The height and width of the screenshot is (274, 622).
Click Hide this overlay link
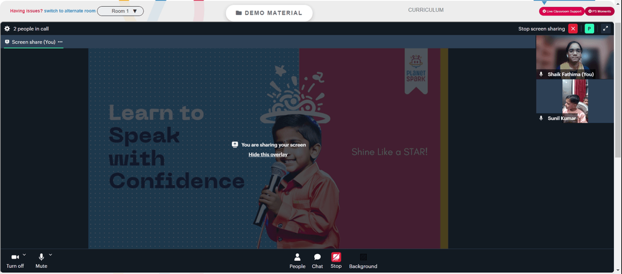tap(267, 155)
